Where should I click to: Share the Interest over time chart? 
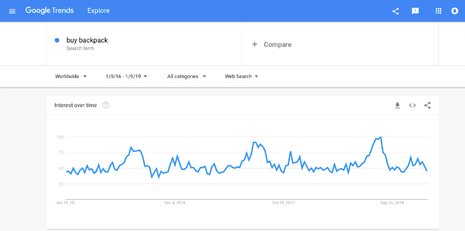click(x=427, y=106)
